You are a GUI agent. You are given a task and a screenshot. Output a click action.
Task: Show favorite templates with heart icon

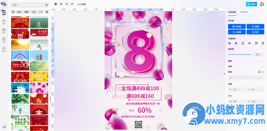[13, 12]
